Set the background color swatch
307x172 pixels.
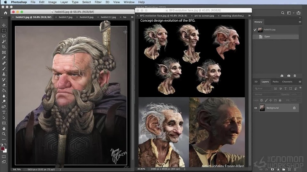pos(6,151)
